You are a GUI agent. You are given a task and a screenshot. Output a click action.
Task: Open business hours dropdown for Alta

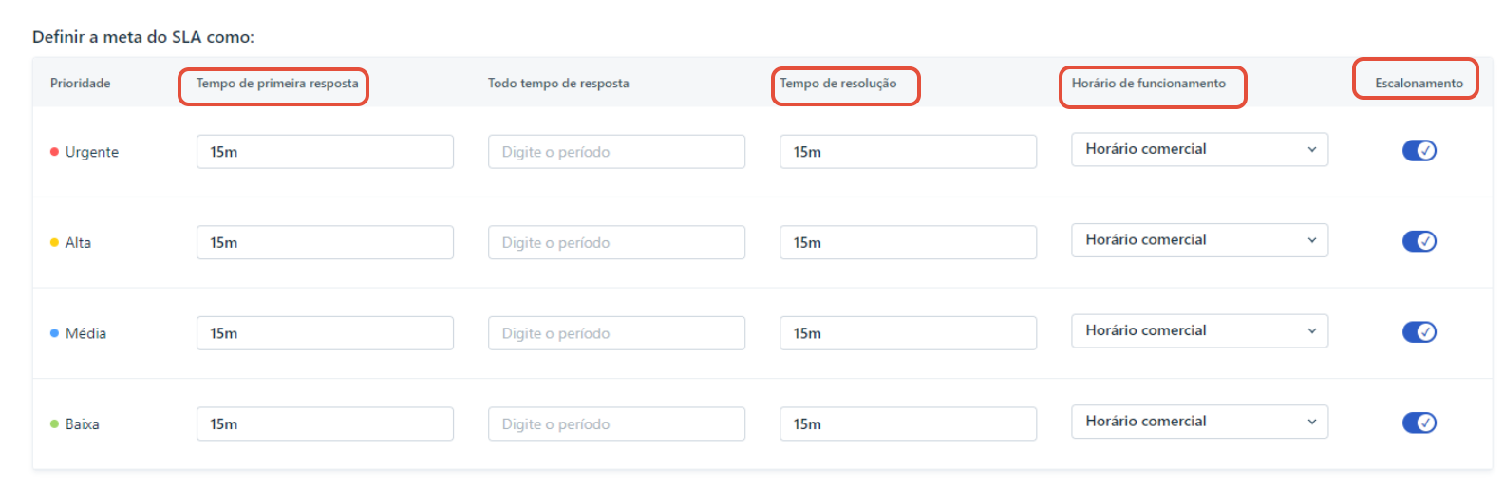pyautogui.click(x=1199, y=240)
